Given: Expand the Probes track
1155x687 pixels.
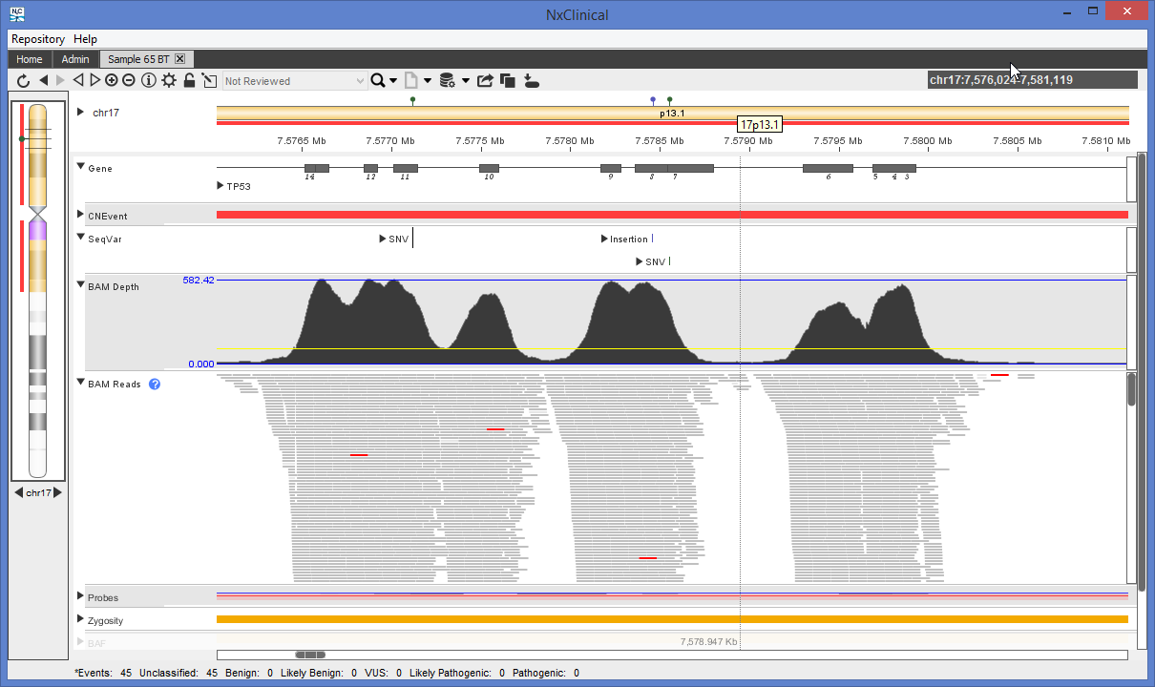Looking at the screenshot, I should (81, 596).
